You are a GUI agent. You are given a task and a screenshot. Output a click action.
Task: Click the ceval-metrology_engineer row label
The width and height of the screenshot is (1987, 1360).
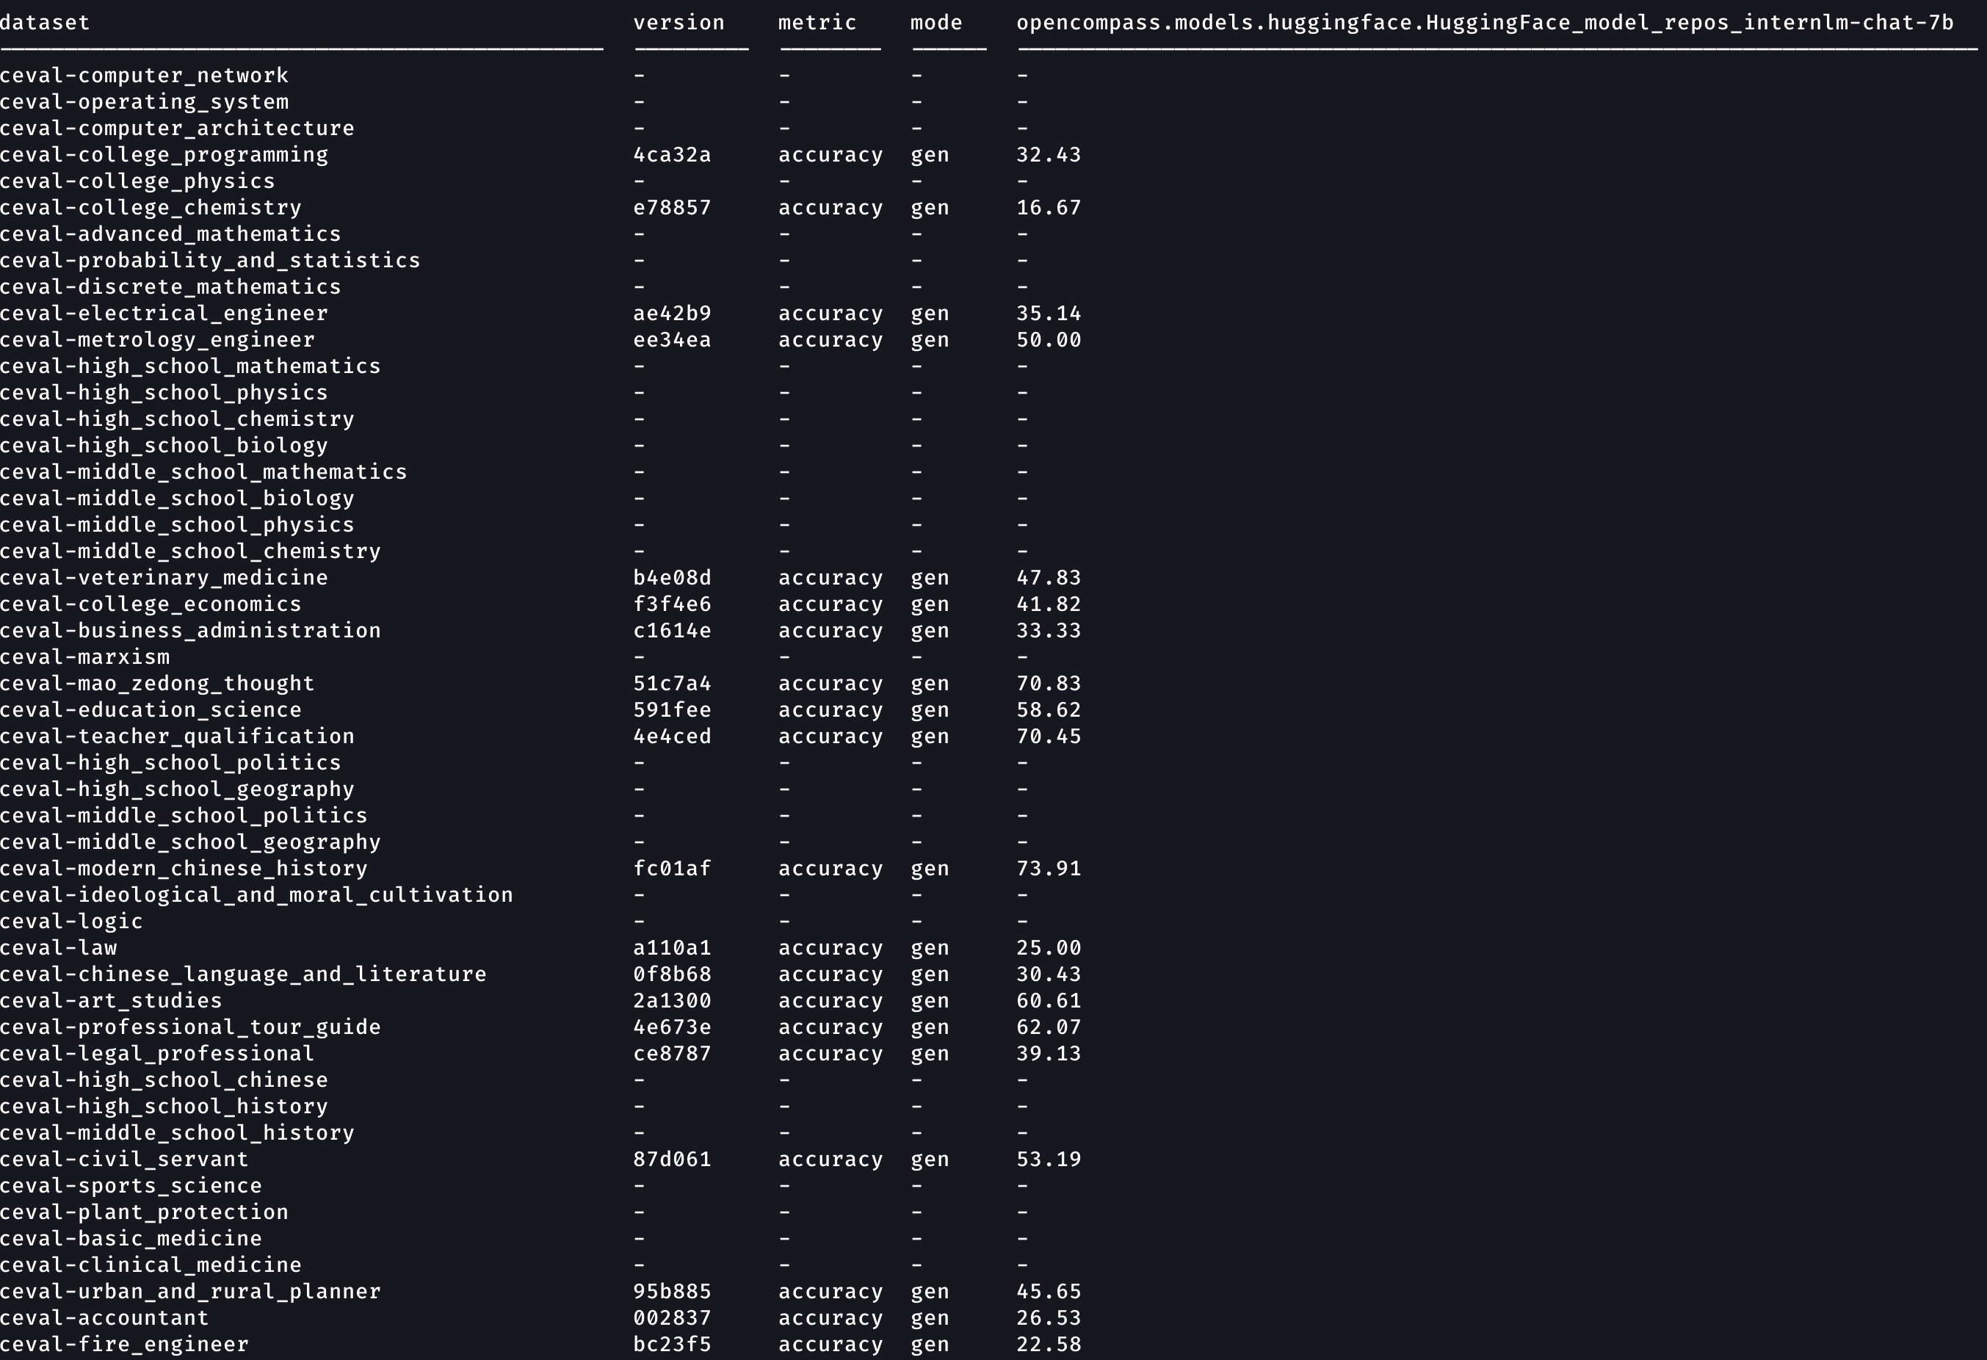click(157, 340)
